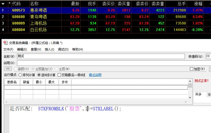Click '股票' string in formula code
The image size is (211, 133).
pos(75,109)
